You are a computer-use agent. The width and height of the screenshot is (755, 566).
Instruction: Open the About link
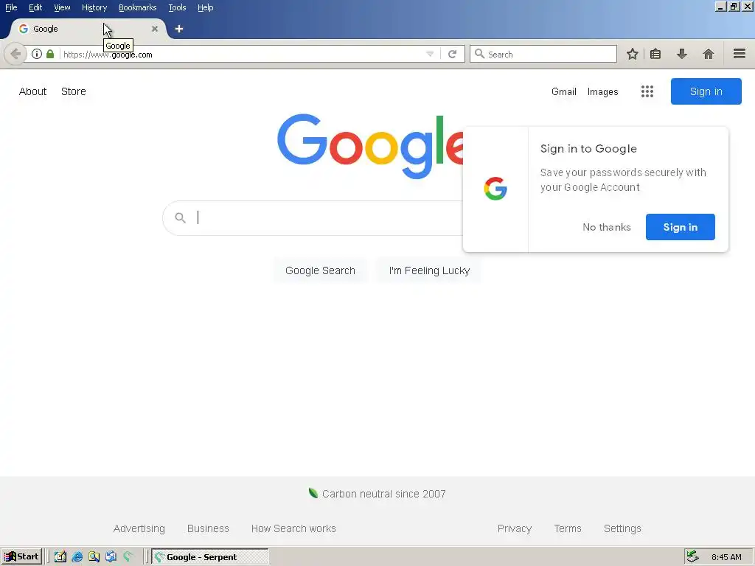pyautogui.click(x=32, y=91)
